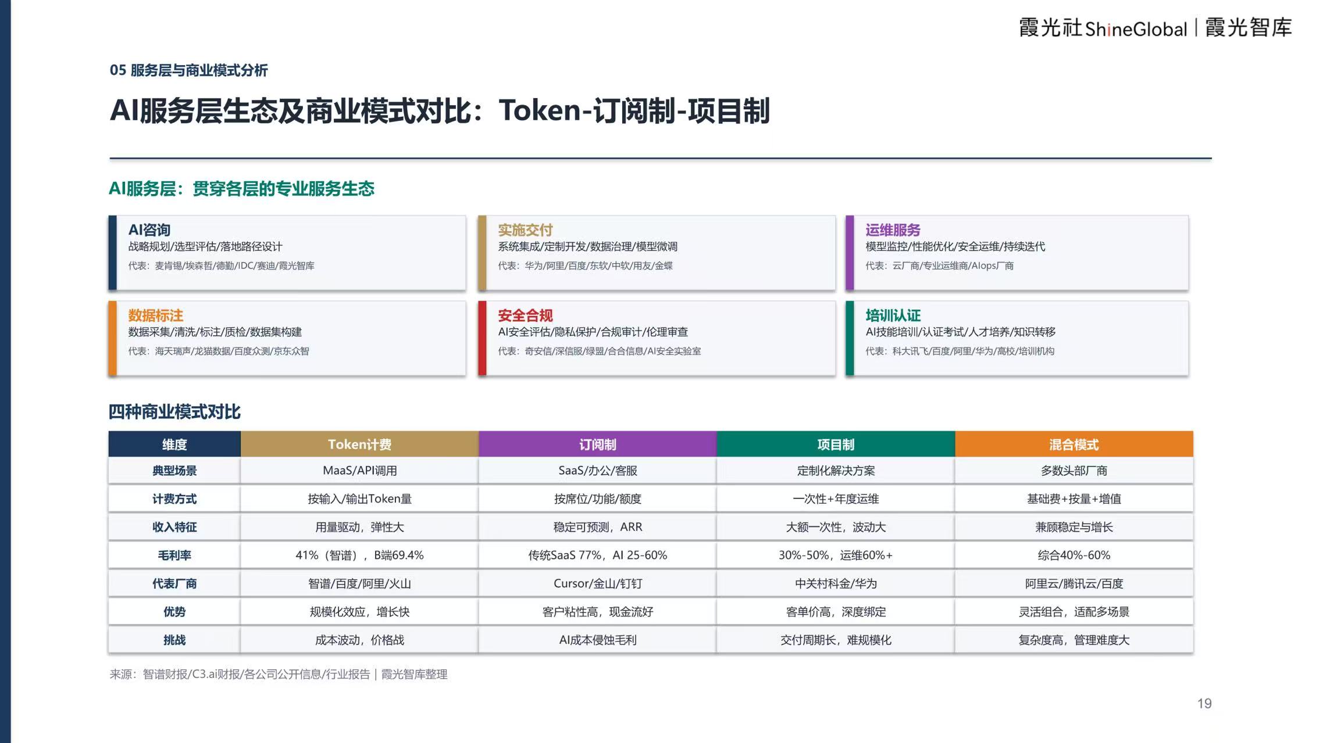
Task: Click the 维度 header cell
Action: (174, 444)
